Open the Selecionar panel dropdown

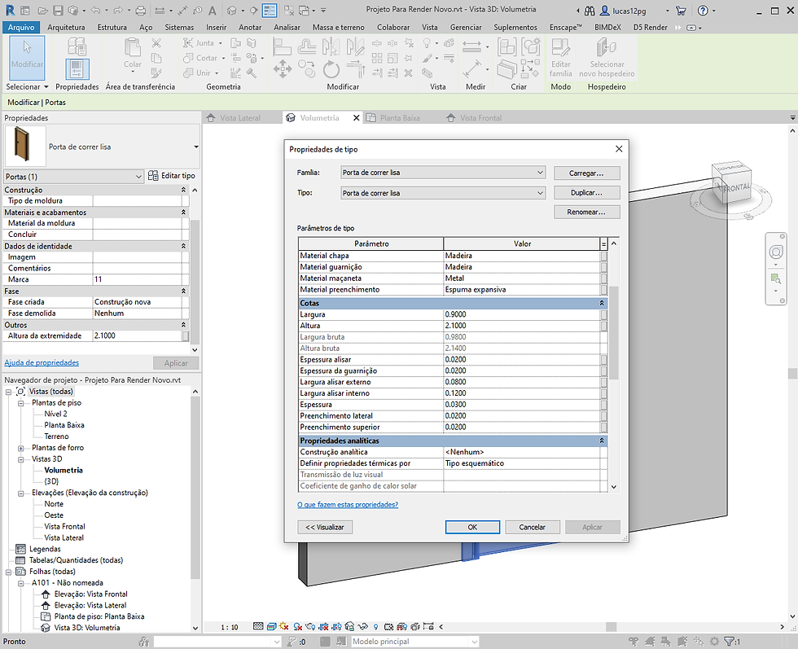pos(27,86)
